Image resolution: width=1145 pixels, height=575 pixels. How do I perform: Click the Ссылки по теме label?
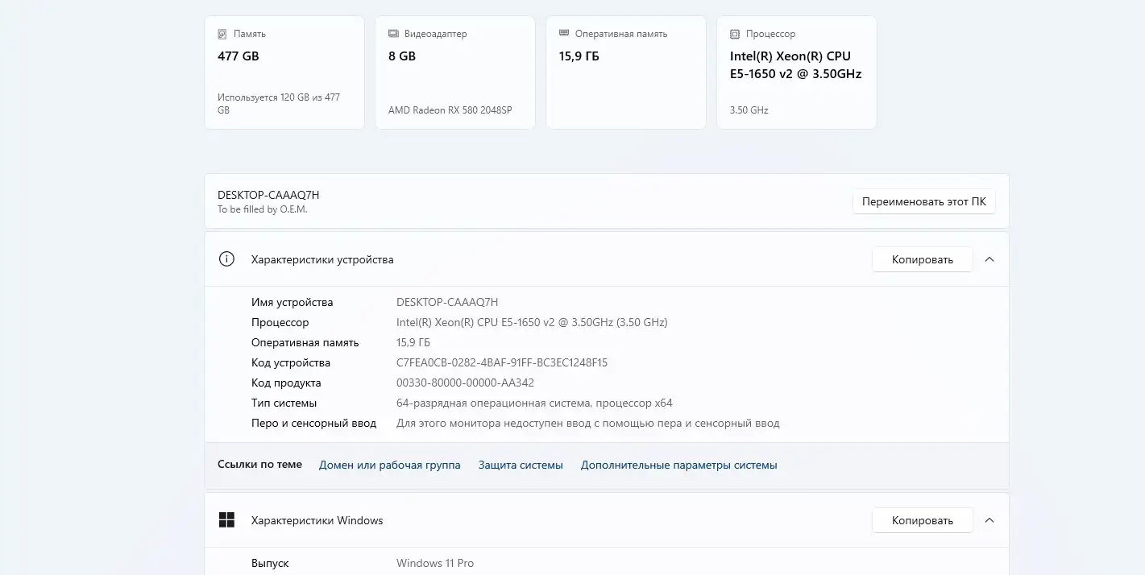coord(259,465)
